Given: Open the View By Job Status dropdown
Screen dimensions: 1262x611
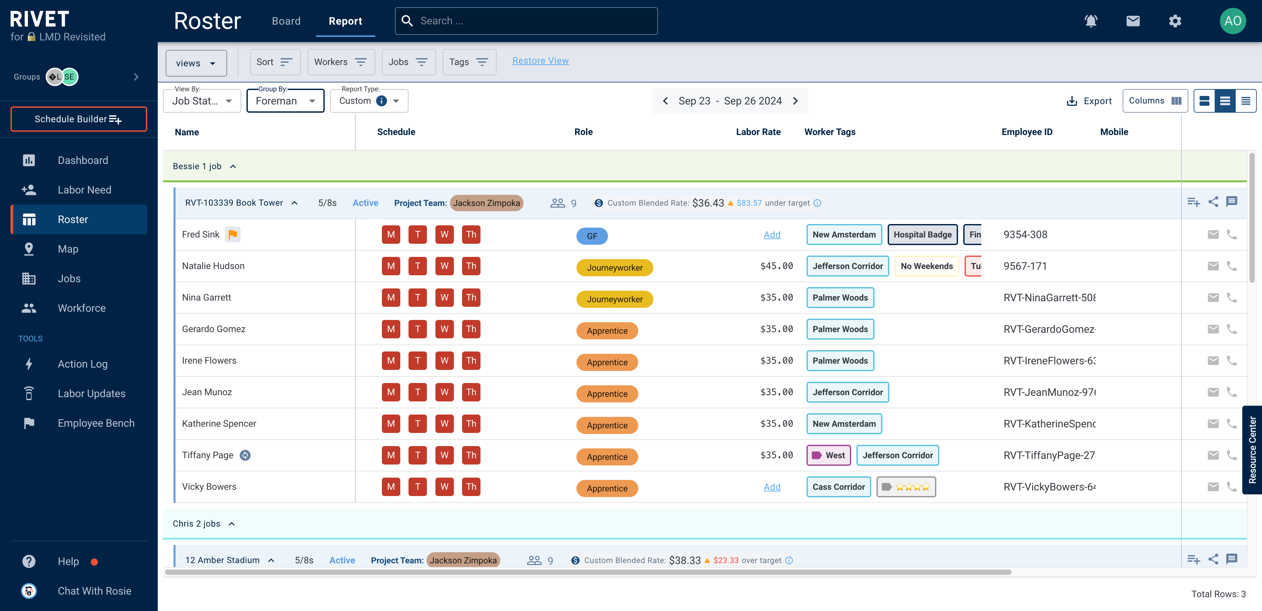Looking at the screenshot, I should (202, 101).
